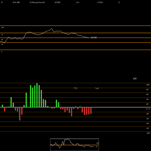151x151 pixels.
Task: Click the MR value label 7.49
Action: 97,88
